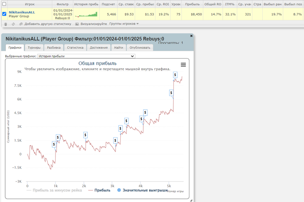Click the История прибы column header
Viewport: 304px width, 202px height.
click(86, 4)
